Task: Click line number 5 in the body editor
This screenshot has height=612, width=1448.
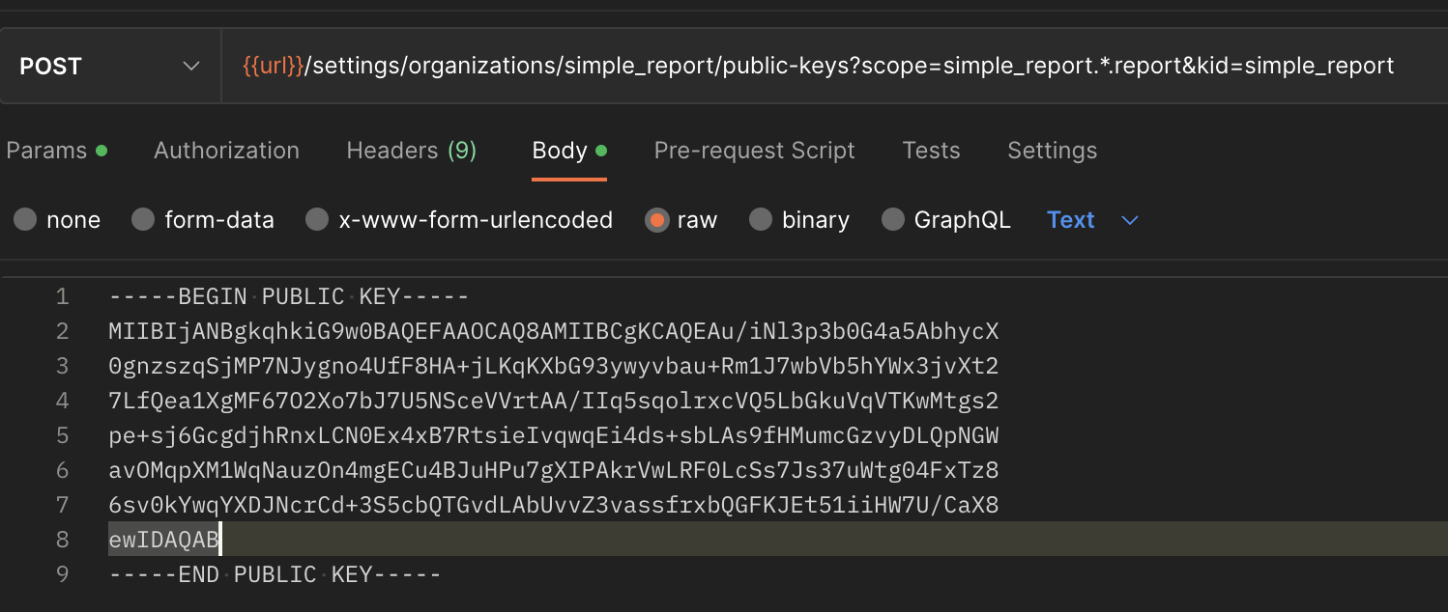Action: pyautogui.click(x=61, y=435)
